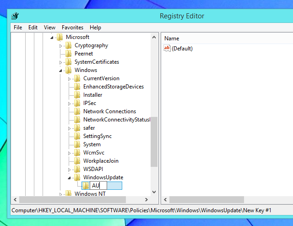This screenshot has height=226, width=293.
Task: Click the WindowsUpdate folder icon
Action: 77,177
